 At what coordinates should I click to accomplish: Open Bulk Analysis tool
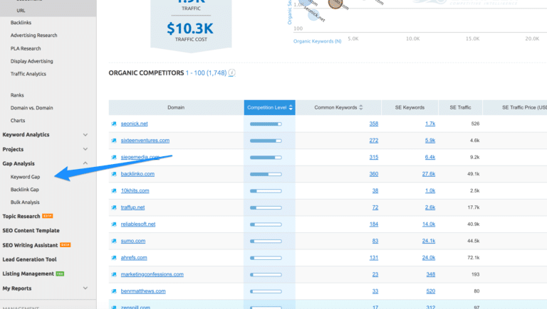pyautogui.click(x=25, y=202)
